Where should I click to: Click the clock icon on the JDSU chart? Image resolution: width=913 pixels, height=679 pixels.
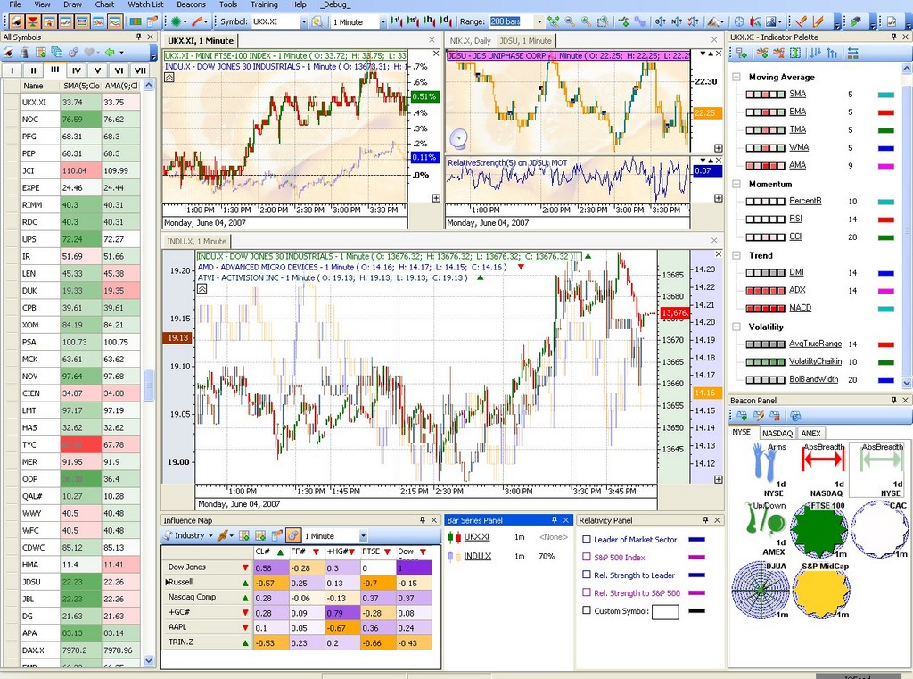pos(459,138)
